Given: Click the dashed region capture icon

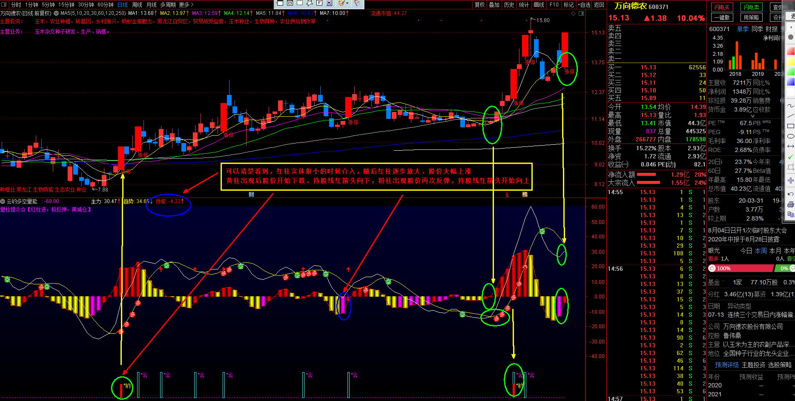Looking at the screenshot, I should pos(300,3).
